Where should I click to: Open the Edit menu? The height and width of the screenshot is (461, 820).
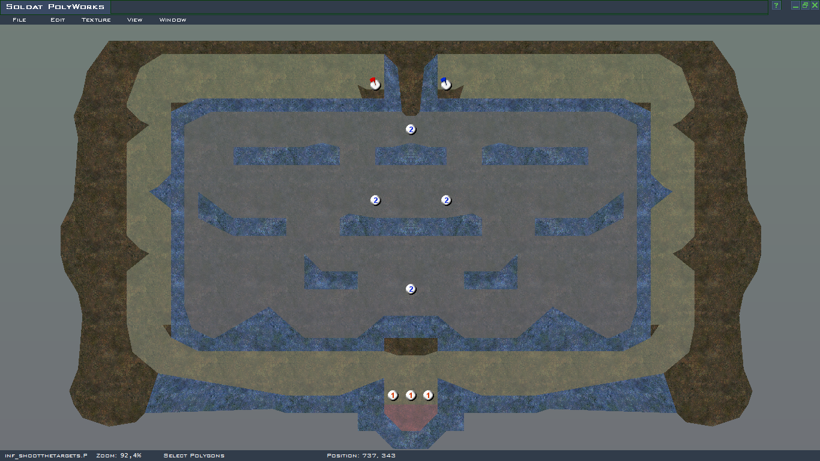58,20
